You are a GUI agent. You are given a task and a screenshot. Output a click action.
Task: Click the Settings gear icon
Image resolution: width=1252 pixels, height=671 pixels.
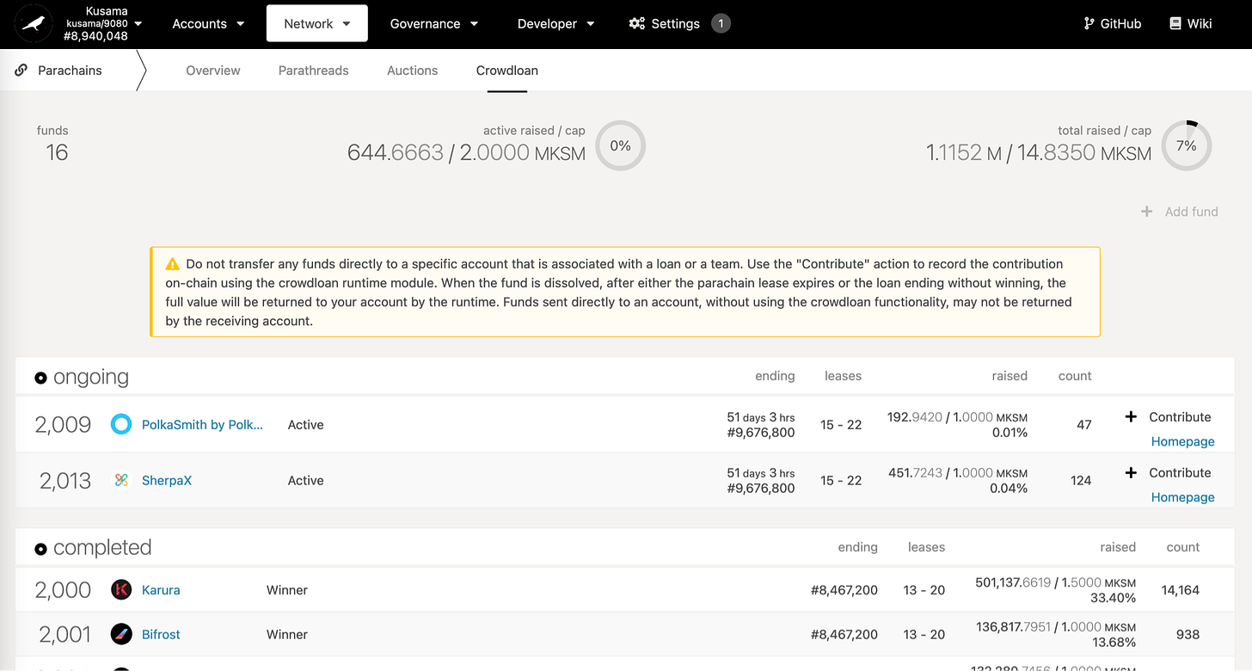tap(637, 24)
